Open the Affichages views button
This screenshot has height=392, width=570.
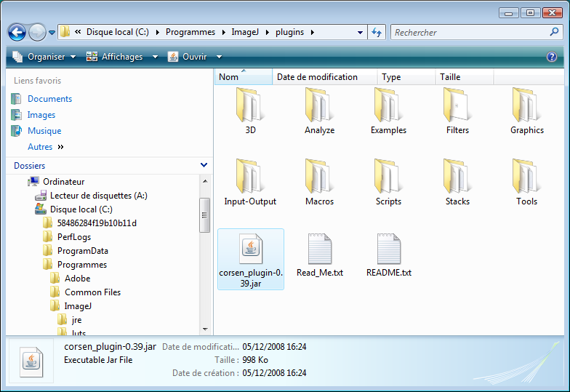(x=114, y=57)
